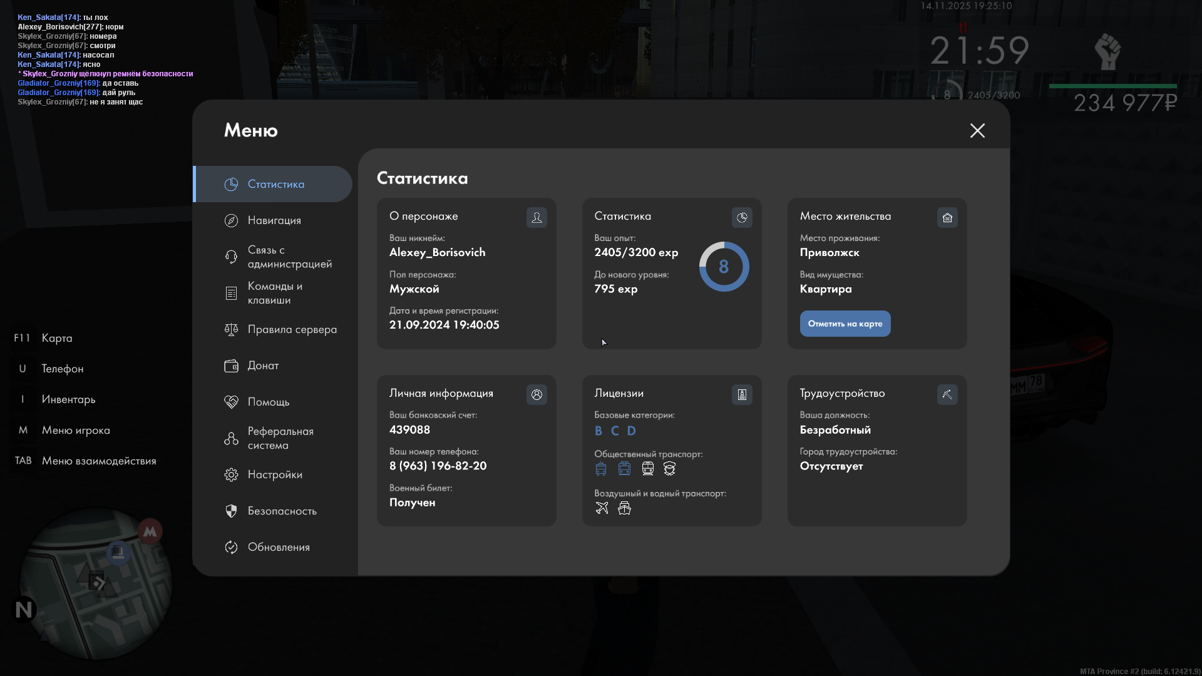Click the ship license icon
Screen dimensions: 1202x676
pyautogui.click(x=624, y=508)
